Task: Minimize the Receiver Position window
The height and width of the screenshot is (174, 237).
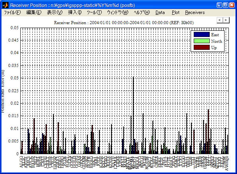Action: pos(220,5)
